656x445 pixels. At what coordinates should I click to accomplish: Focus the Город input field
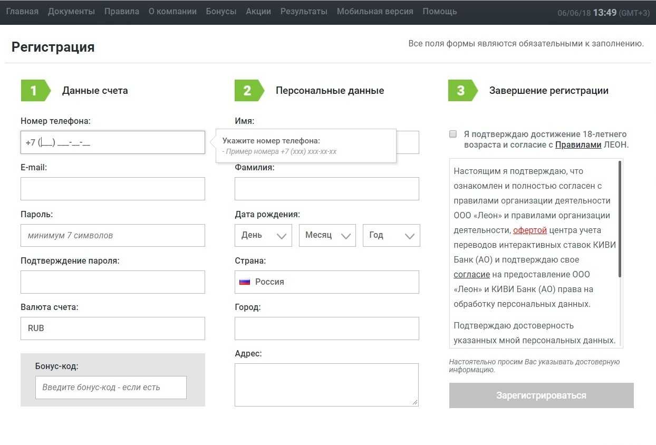pos(327,328)
